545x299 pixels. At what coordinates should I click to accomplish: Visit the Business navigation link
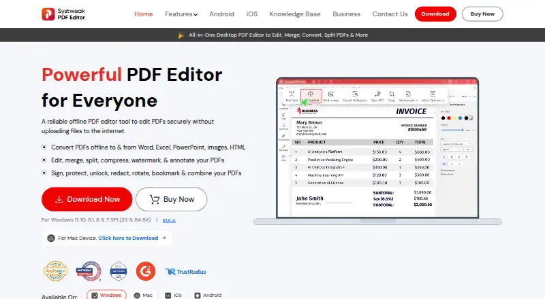346,14
